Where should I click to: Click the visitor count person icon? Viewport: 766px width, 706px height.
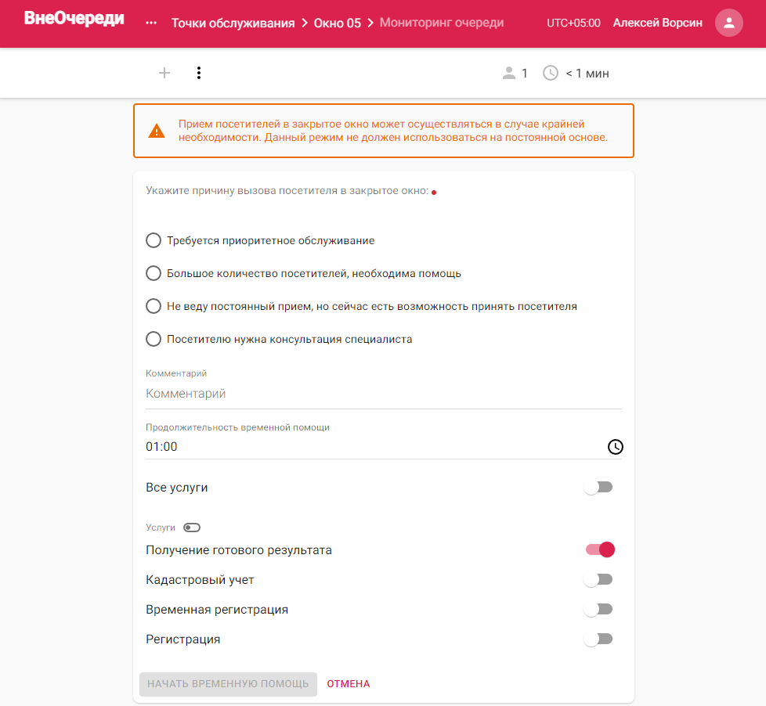click(508, 74)
